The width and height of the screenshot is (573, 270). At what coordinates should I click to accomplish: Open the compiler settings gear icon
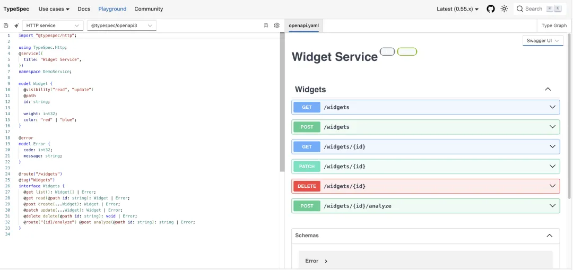tap(276, 25)
